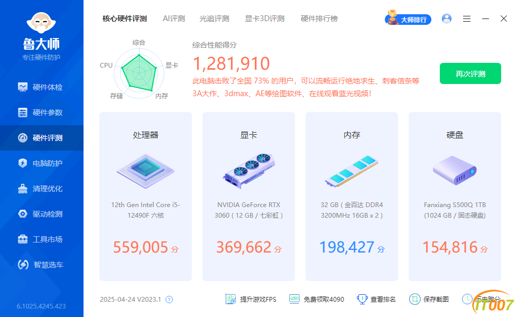This screenshot has width=517, height=317.
Task: Open 清理优化 from the sidebar
Action: (x=42, y=189)
